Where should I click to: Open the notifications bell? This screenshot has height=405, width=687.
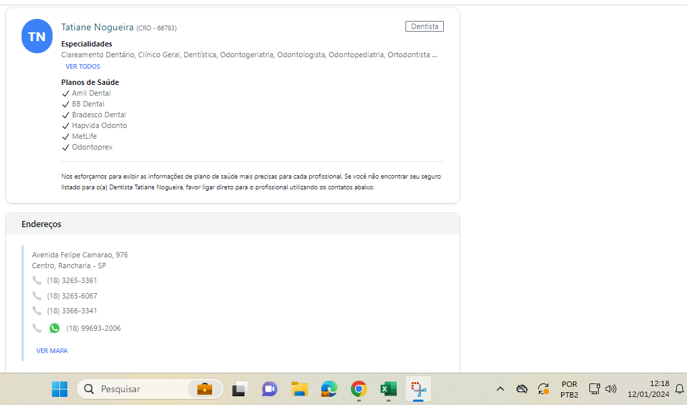(679, 389)
